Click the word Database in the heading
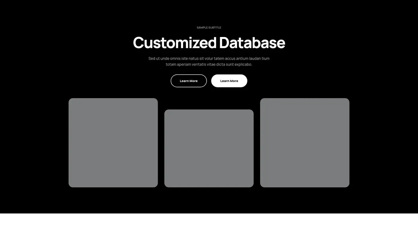This screenshot has width=418, height=235. [x=252, y=43]
